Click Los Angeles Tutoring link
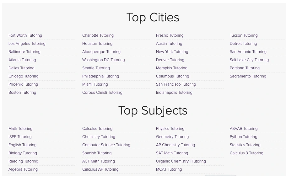 tap(27, 44)
